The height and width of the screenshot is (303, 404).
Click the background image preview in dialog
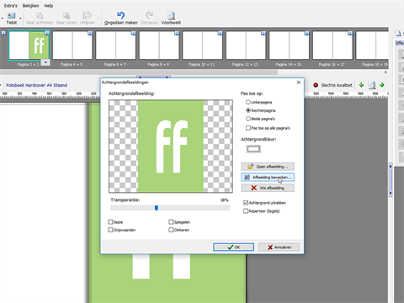[x=171, y=146]
